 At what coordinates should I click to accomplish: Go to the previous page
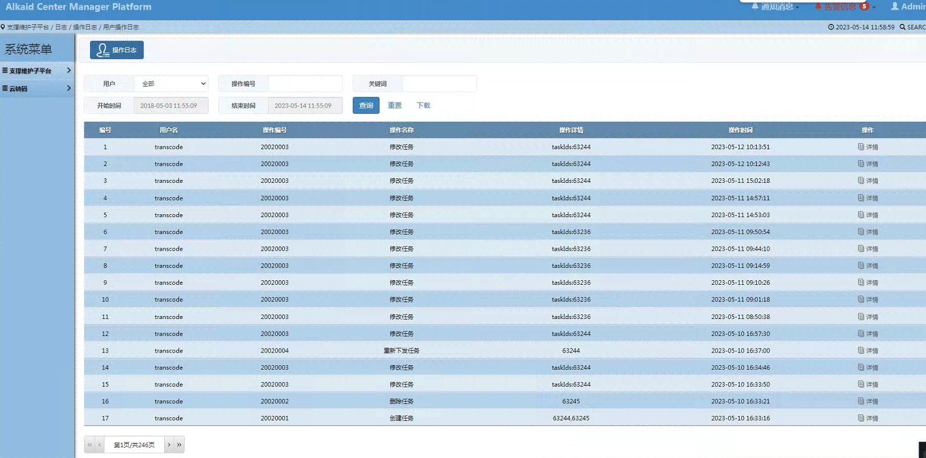100,445
